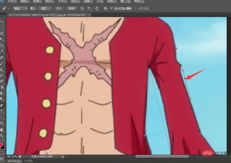231x163 pixels.
Task: Open the background color picker
Action: [3, 147]
